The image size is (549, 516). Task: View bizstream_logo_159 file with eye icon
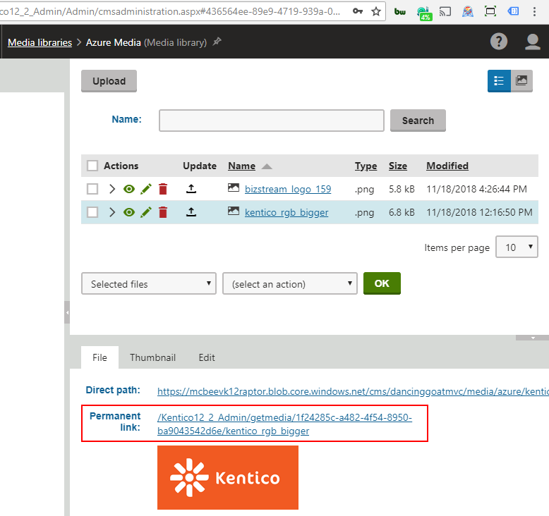(x=129, y=189)
